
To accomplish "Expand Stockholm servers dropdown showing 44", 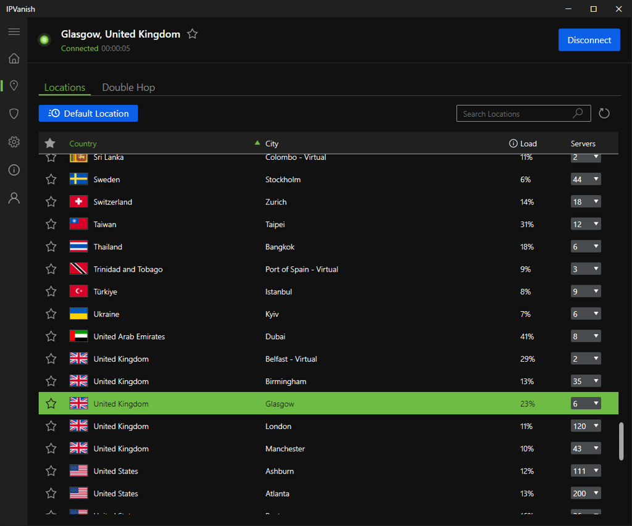I will click(x=586, y=180).
